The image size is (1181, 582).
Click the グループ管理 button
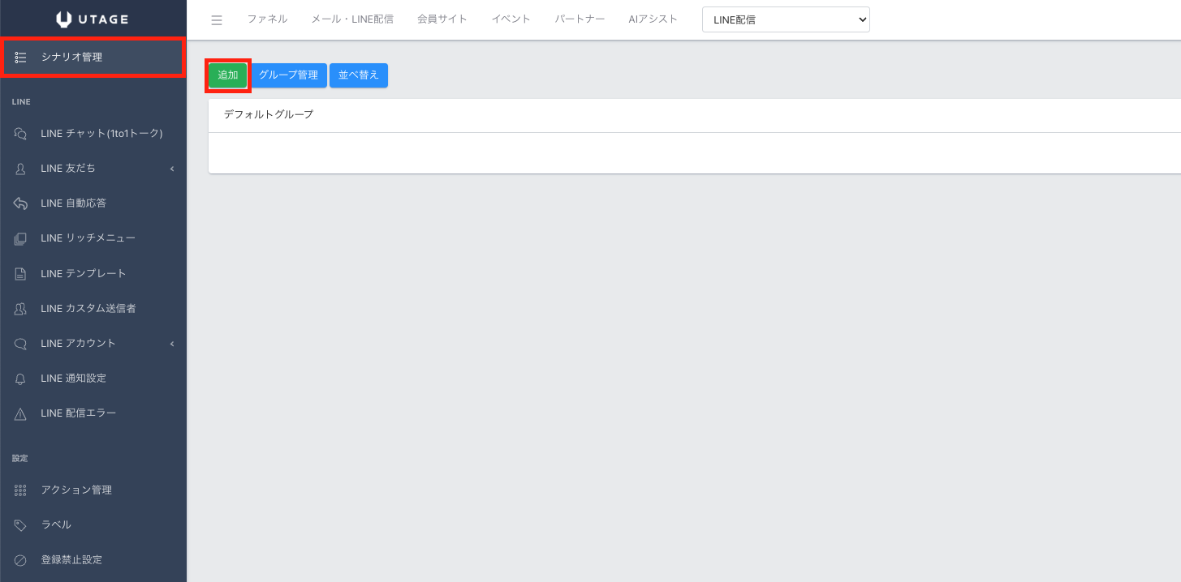tap(288, 75)
